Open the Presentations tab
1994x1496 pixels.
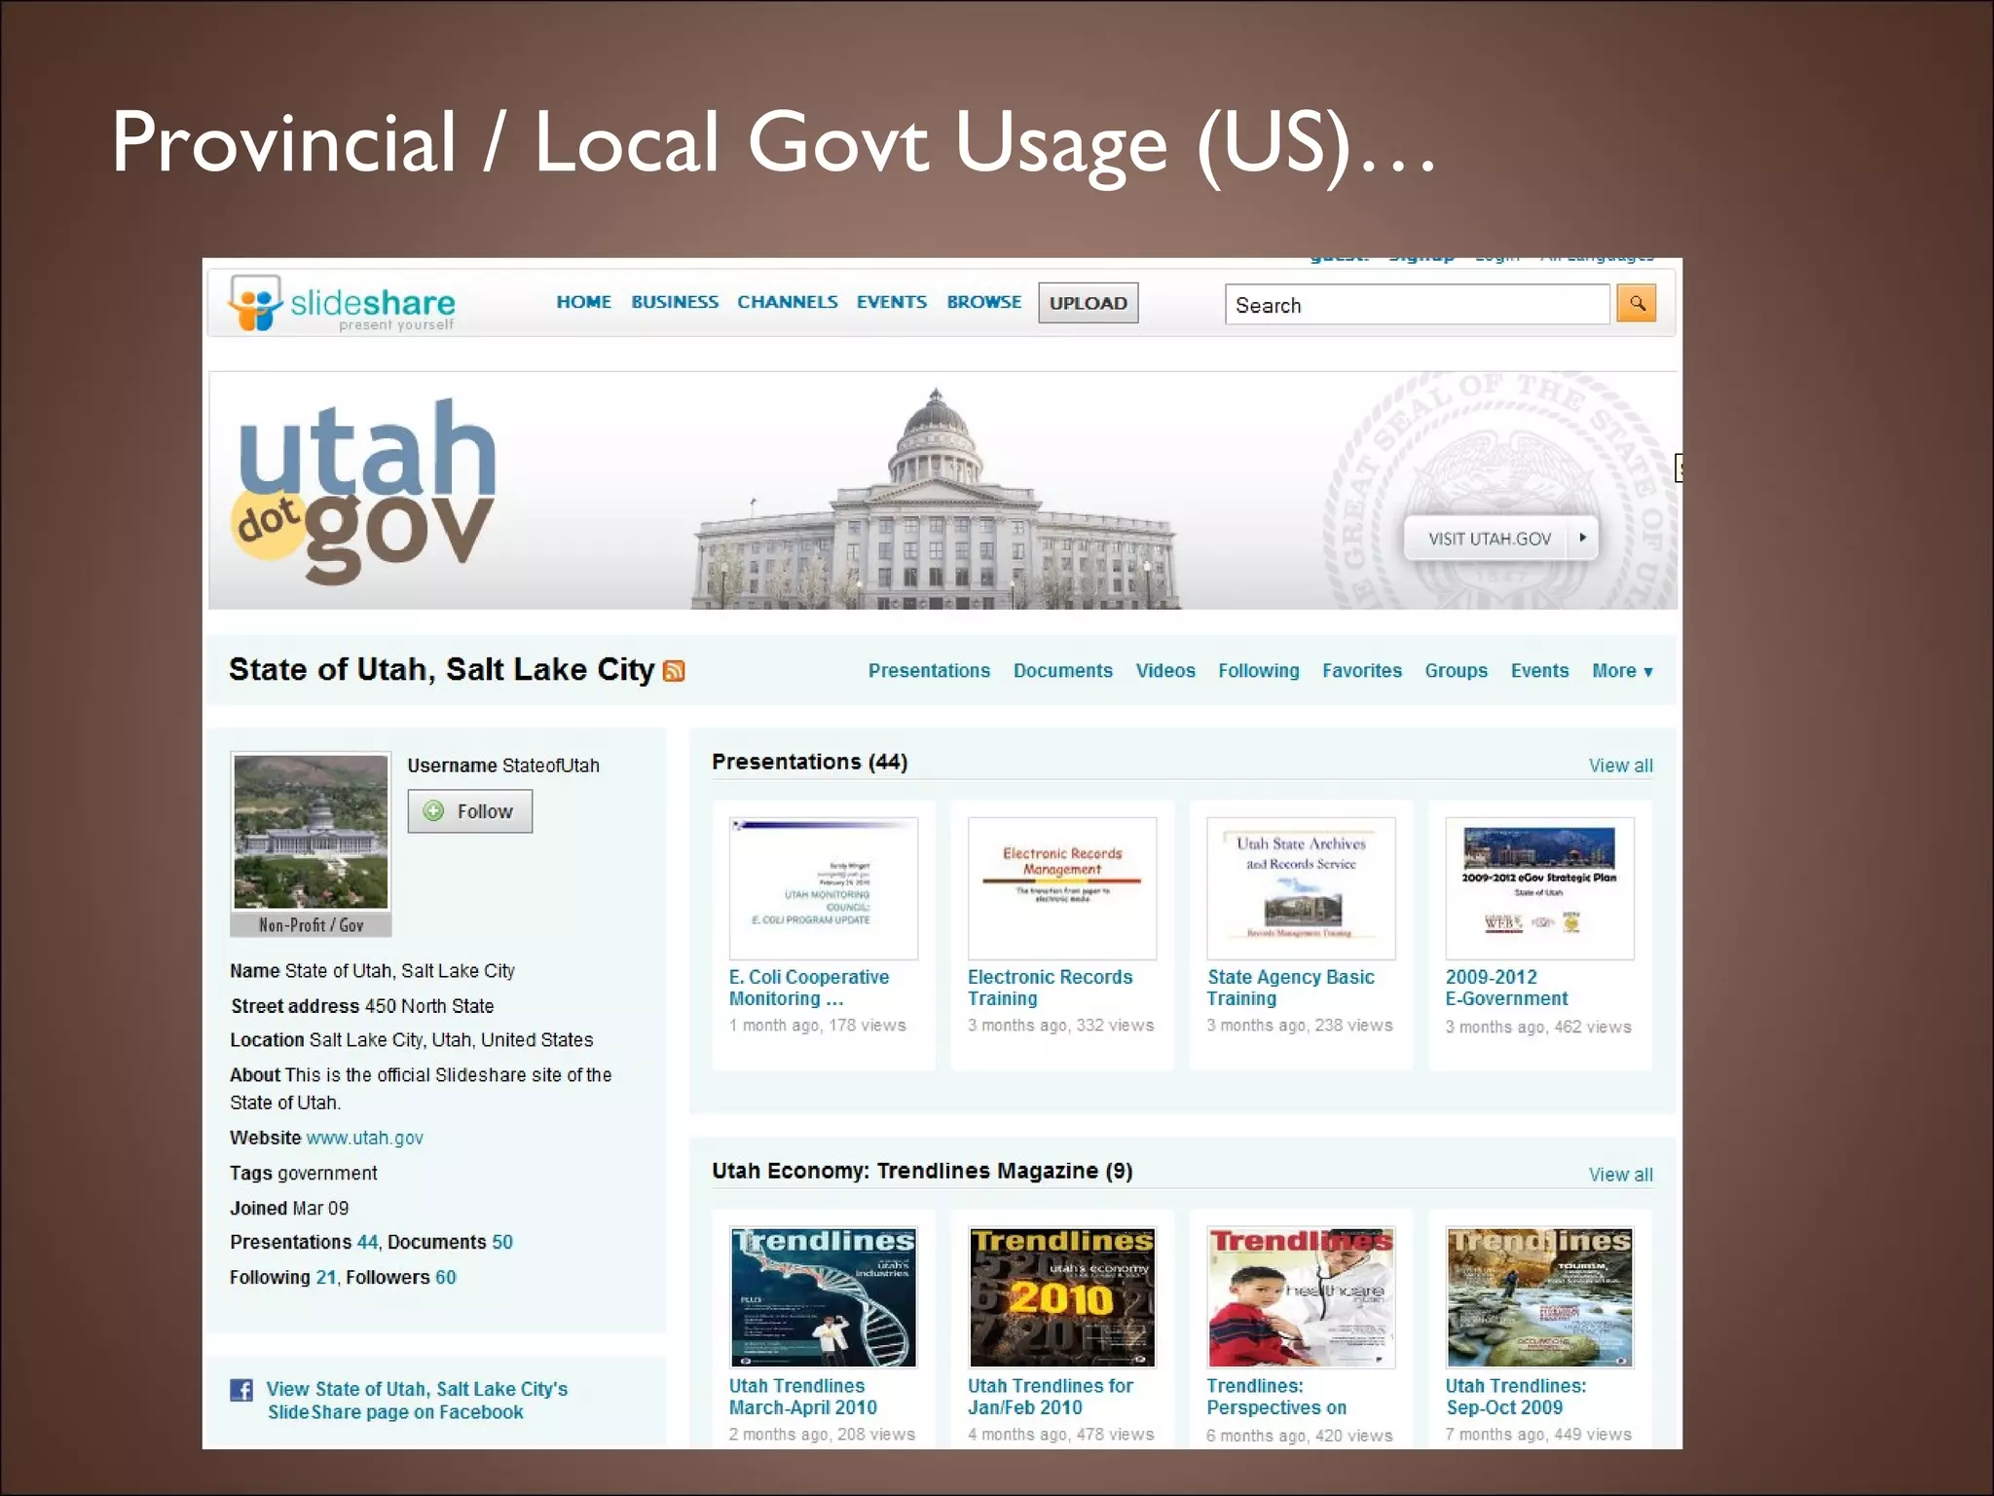[929, 671]
